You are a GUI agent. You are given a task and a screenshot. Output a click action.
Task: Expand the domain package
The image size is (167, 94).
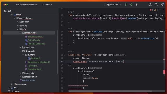[x=17, y=22]
